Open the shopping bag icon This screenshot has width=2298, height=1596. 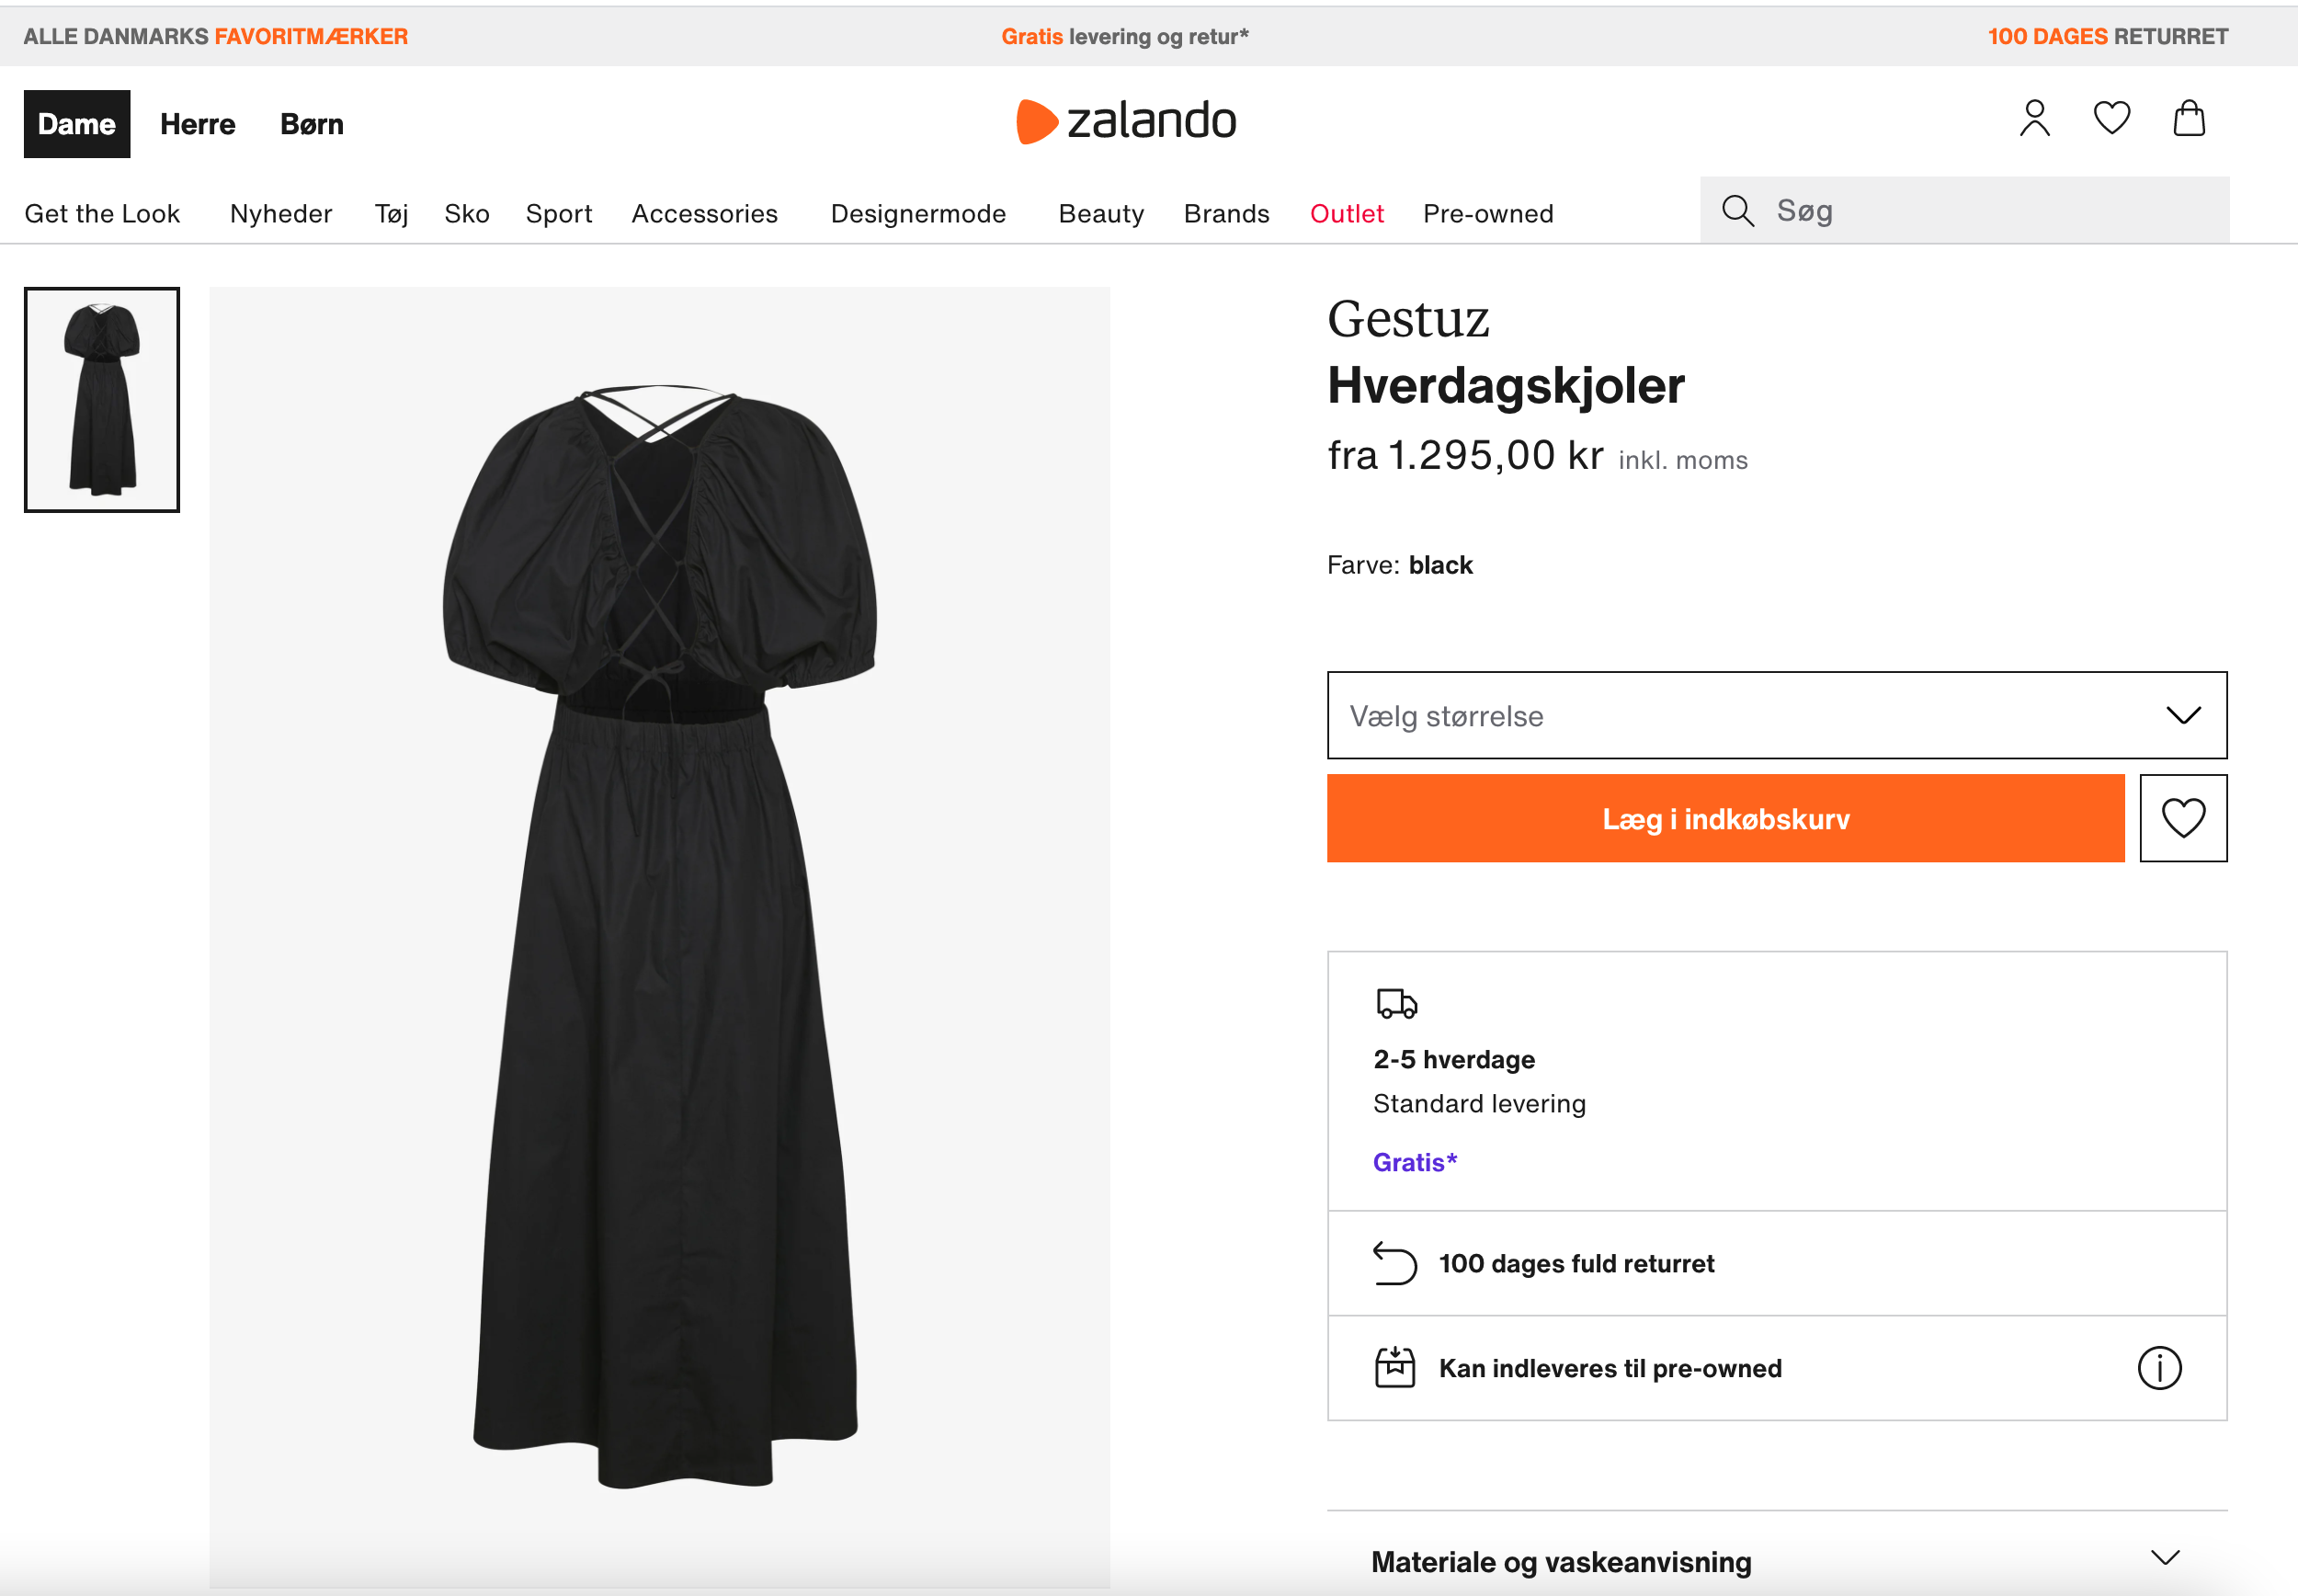coord(2188,119)
